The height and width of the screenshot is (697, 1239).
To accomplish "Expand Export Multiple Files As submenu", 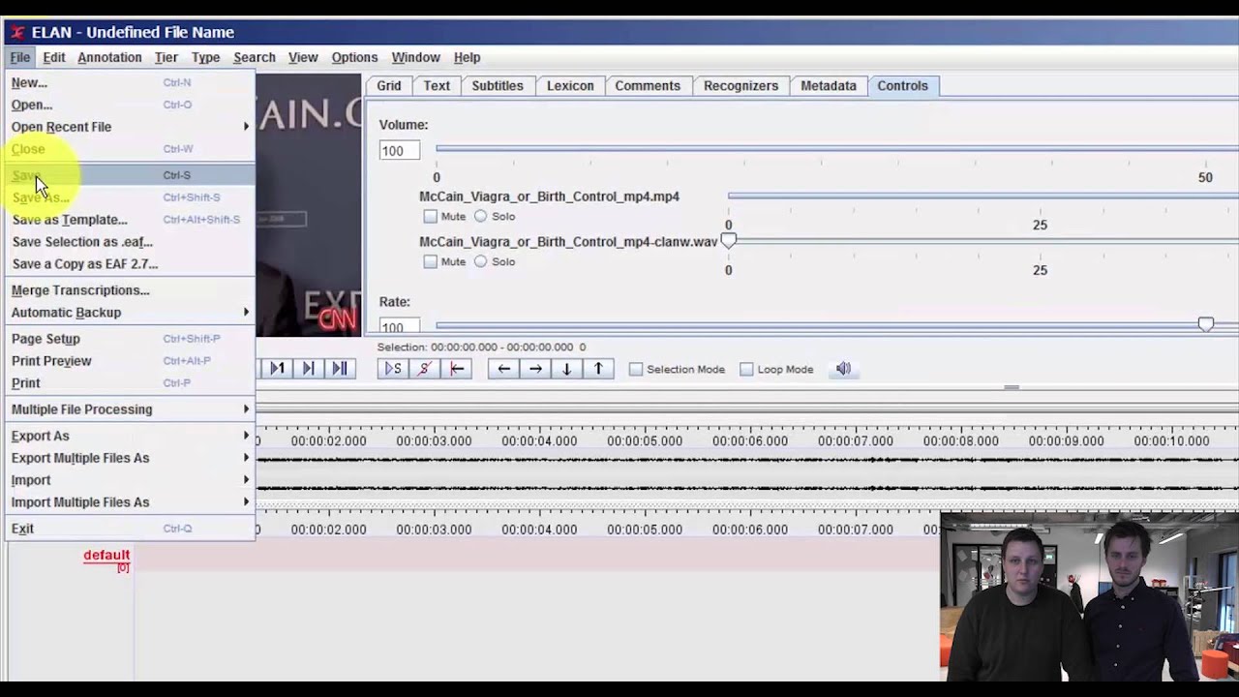I will coord(130,458).
